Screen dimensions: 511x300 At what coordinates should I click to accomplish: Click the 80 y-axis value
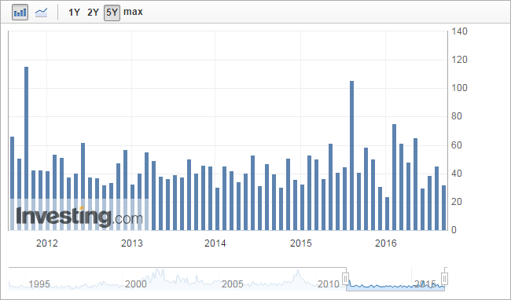pyautogui.click(x=457, y=116)
